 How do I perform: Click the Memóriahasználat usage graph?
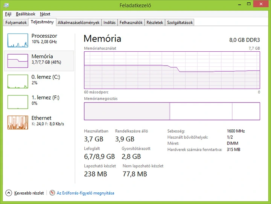pos(172,70)
